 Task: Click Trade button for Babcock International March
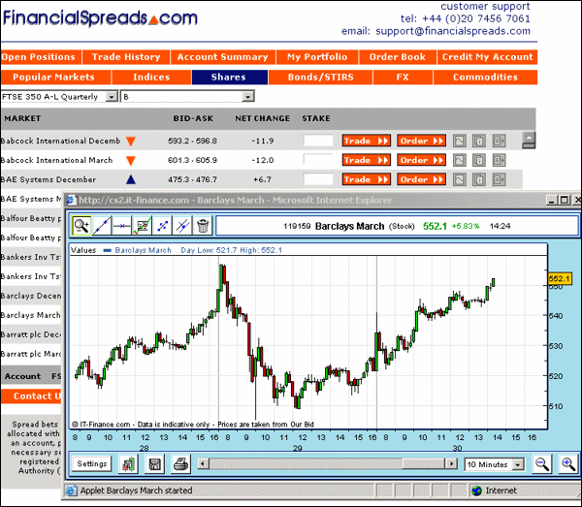(367, 160)
